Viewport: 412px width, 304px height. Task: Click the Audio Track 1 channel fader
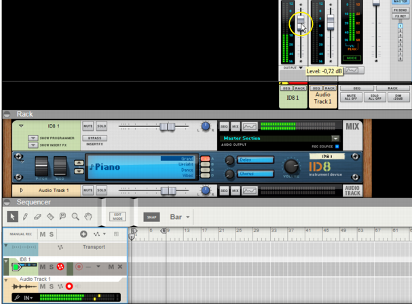click(x=331, y=22)
